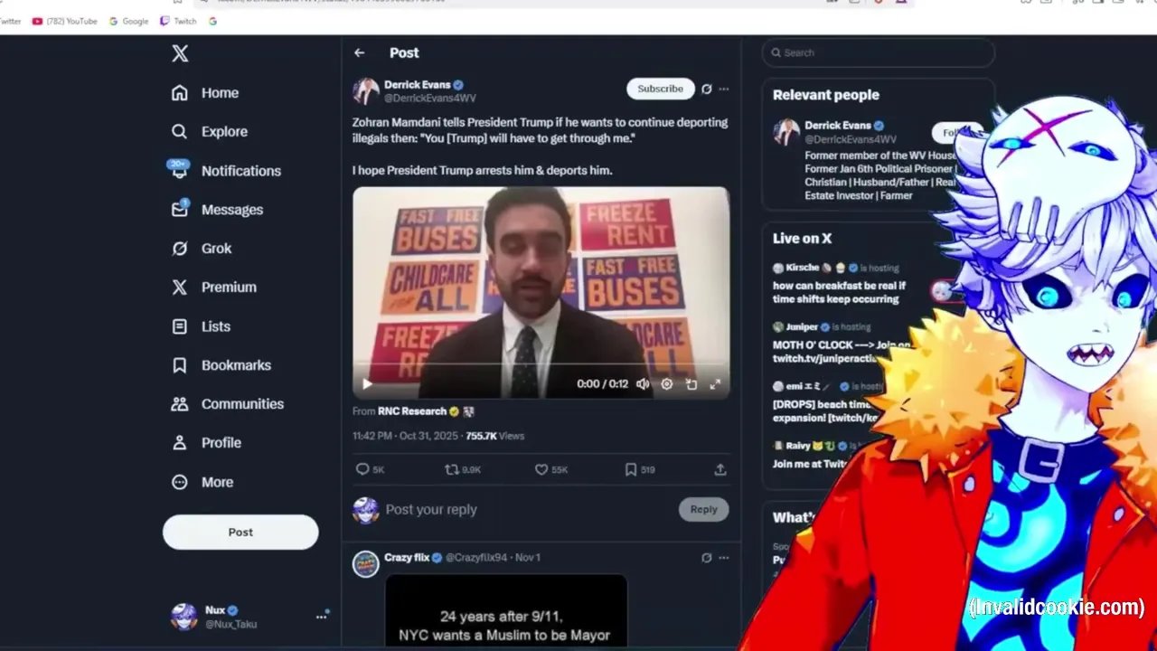1157x651 pixels.
Task: Open the Twitch browser bookmark
Action: click(x=178, y=22)
